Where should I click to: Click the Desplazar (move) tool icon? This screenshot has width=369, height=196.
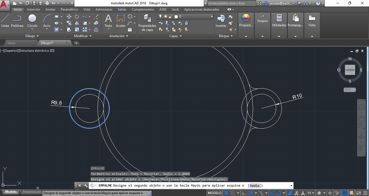point(69,17)
